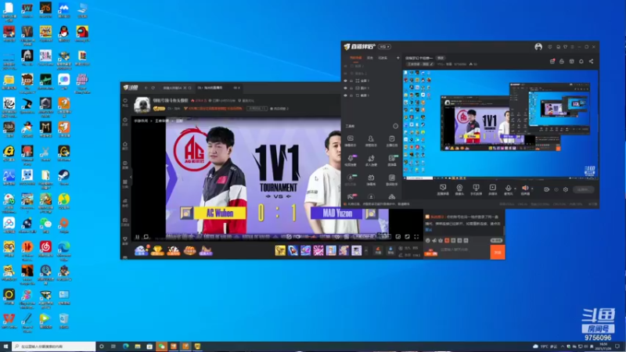626x352 pixels.
Task: Add the camera source from the bottom toolbar
Action: point(459,188)
